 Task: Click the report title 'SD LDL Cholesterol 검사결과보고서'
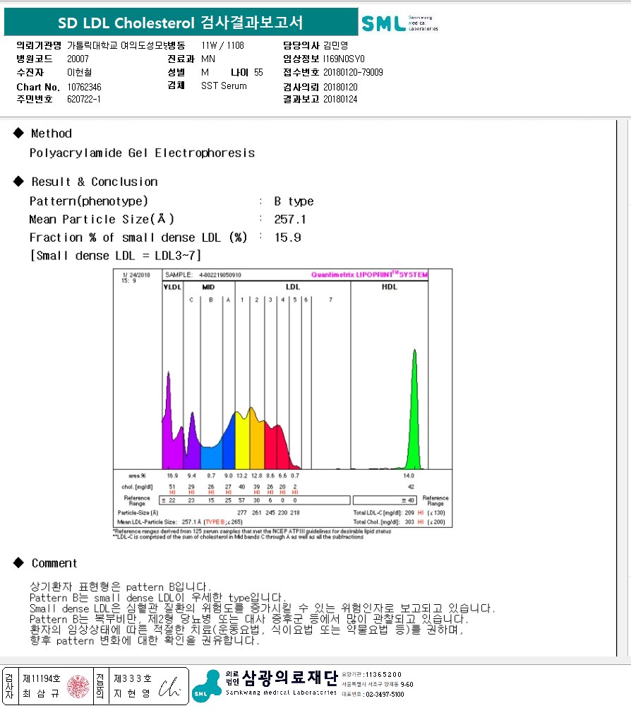pos(181,23)
